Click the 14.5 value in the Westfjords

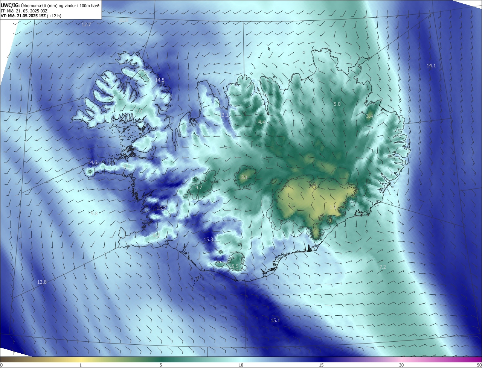[x=160, y=80]
